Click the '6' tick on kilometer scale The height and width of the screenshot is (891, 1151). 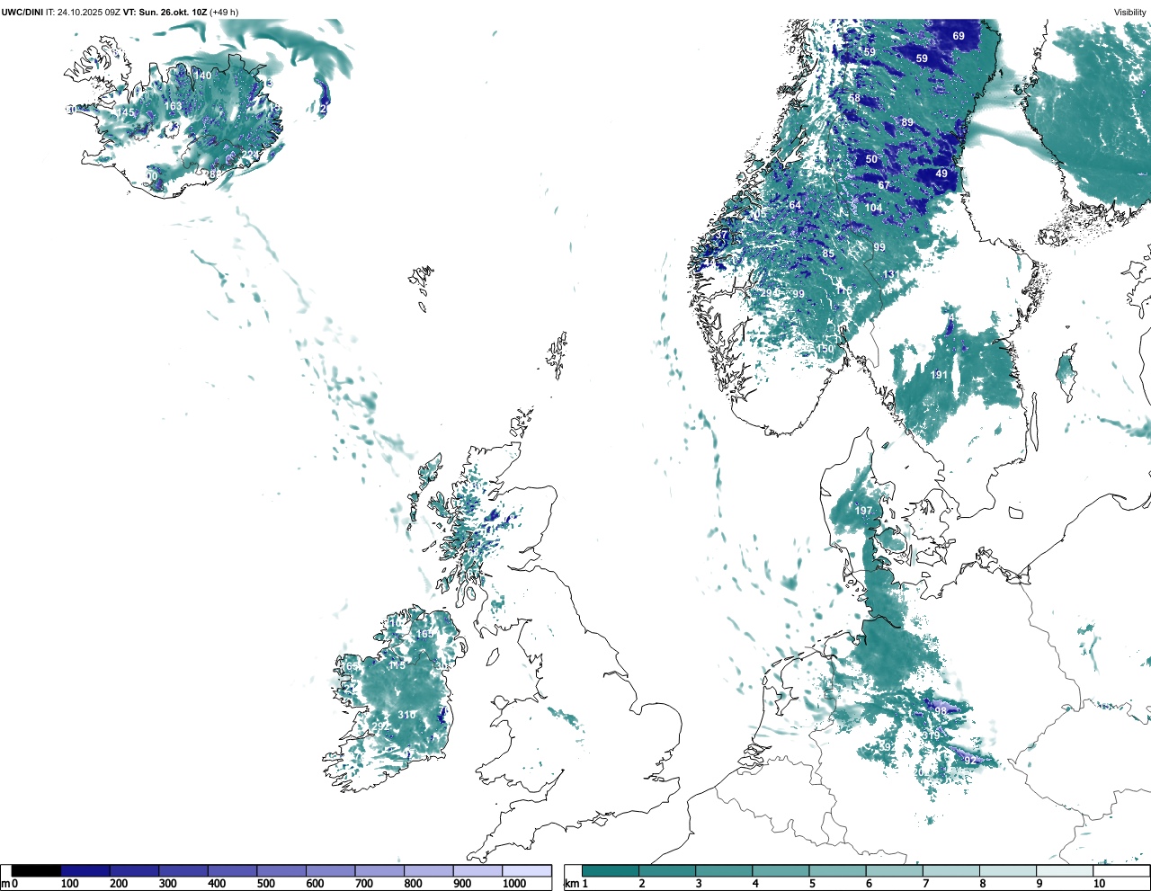869,884
